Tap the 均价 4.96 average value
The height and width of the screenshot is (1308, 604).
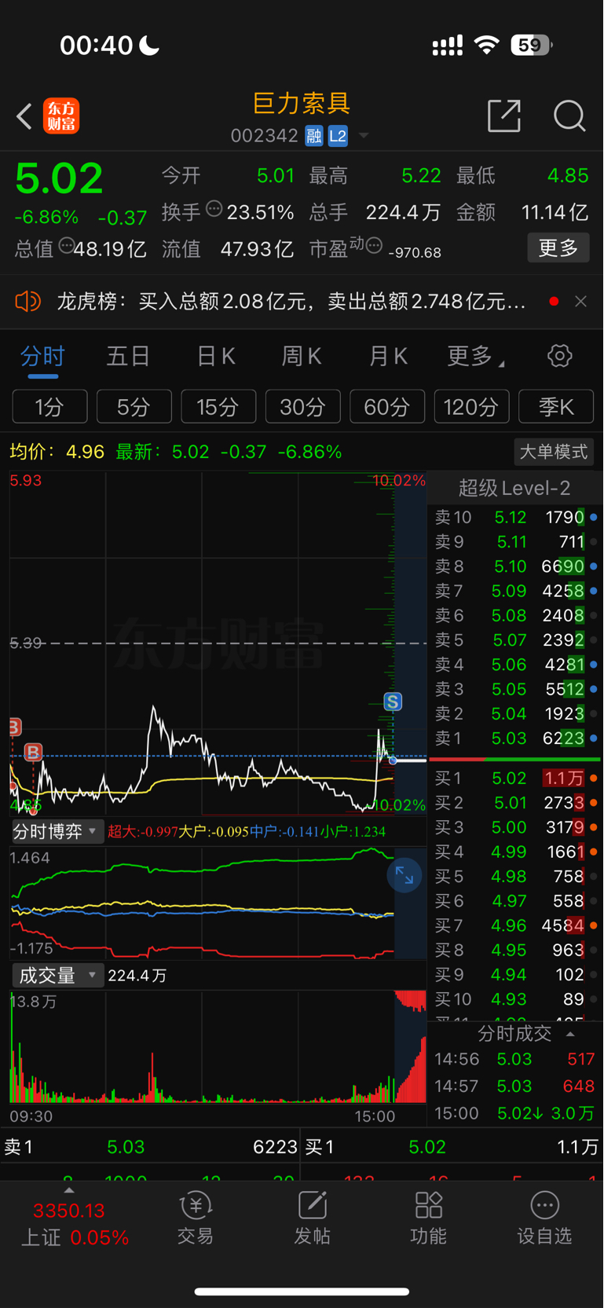click(57, 452)
